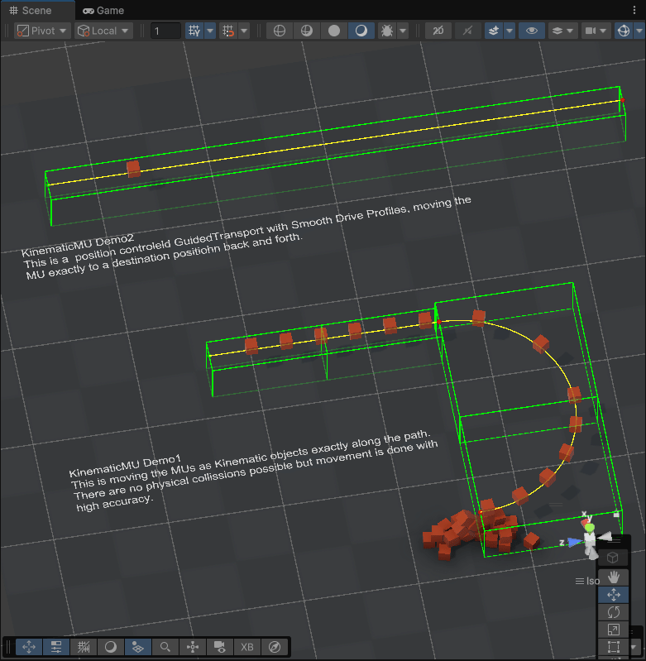This screenshot has height=661, width=646.
Task: Select the Rect transform tool
Action: 613,647
